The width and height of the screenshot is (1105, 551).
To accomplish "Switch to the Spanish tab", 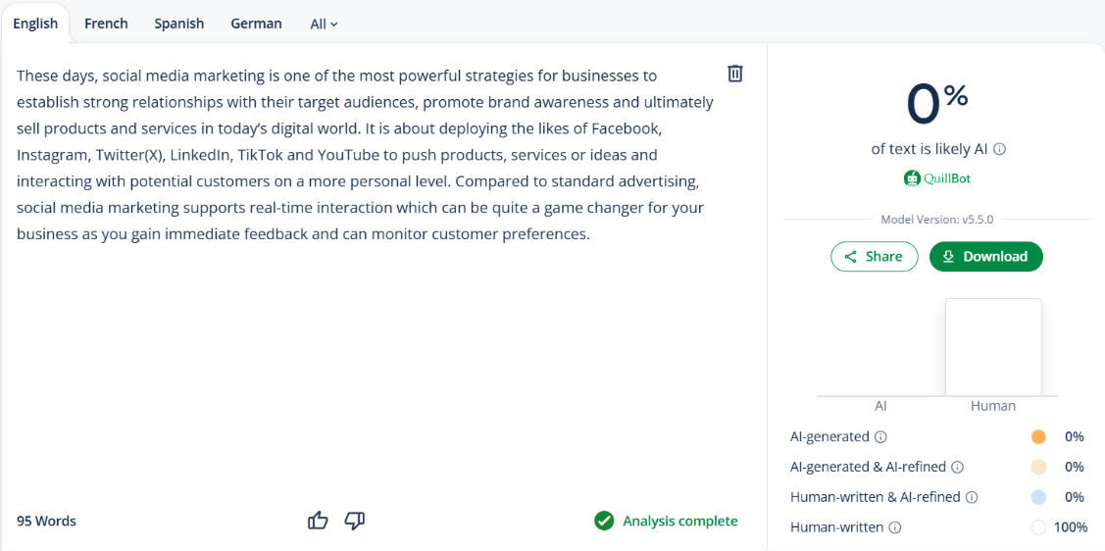I will point(179,24).
